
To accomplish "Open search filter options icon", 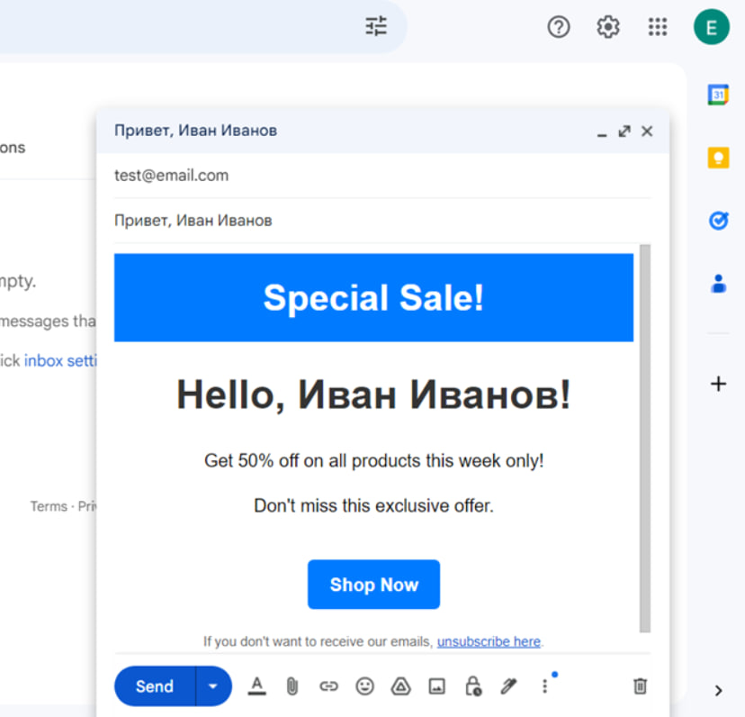I will (x=376, y=27).
